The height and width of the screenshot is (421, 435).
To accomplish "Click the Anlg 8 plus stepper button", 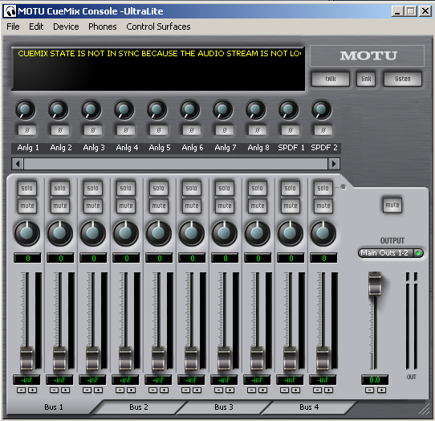I will (x=262, y=390).
